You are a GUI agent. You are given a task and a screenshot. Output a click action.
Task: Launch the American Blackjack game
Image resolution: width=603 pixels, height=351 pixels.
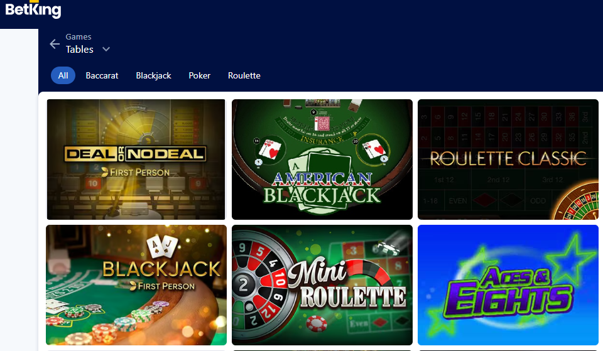tap(322, 159)
